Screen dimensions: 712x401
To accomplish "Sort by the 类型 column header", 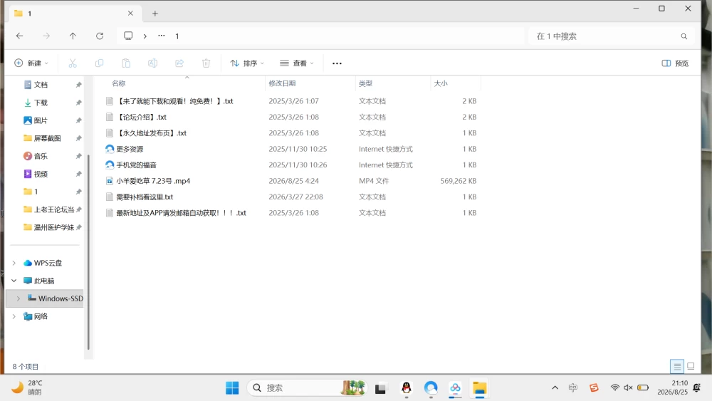I will tap(365, 83).
